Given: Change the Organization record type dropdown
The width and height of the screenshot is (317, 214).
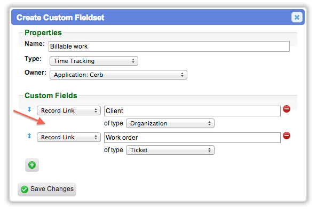Looking at the screenshot, I should (170, 123).
